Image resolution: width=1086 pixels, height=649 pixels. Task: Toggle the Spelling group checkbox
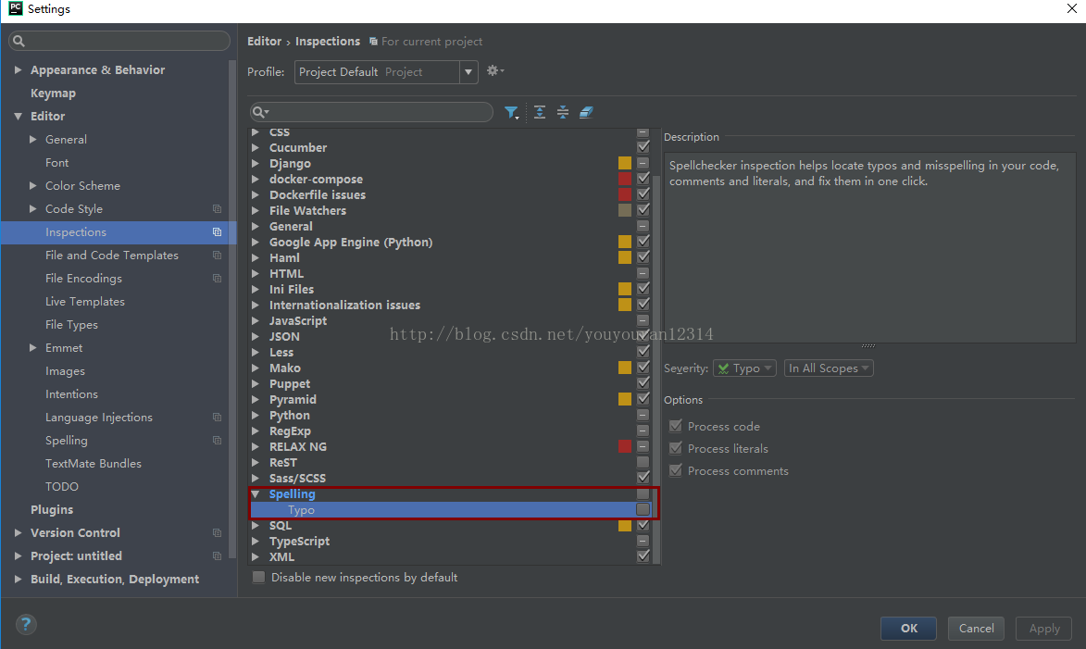643,493
